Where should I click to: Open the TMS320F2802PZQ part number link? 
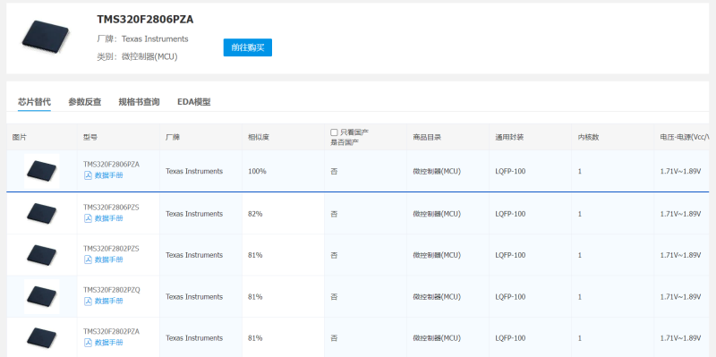(x=111, y=290)
